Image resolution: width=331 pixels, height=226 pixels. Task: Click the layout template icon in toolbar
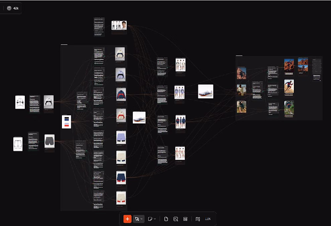click(185, 219)
